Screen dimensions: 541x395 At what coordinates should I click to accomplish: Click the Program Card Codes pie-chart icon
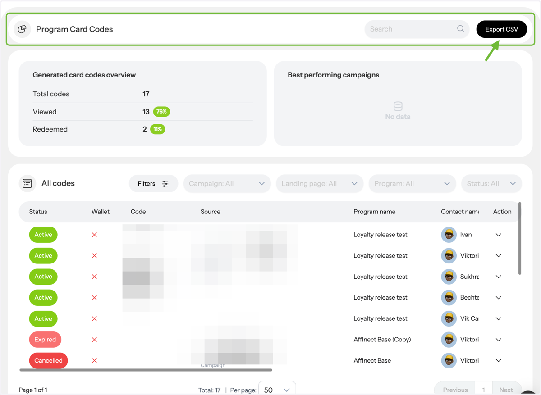point(22,29)
